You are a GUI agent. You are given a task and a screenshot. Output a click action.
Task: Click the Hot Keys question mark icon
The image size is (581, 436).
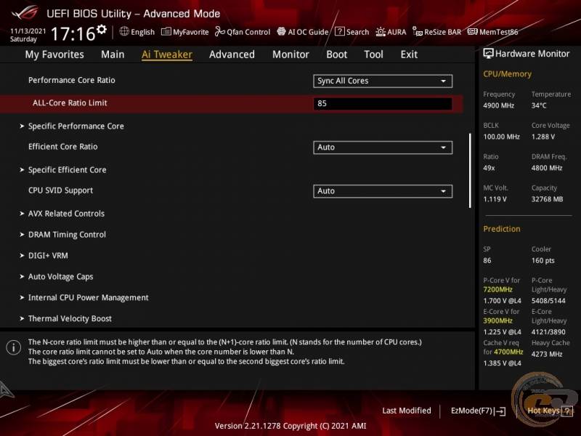click(x=567, y=411)
